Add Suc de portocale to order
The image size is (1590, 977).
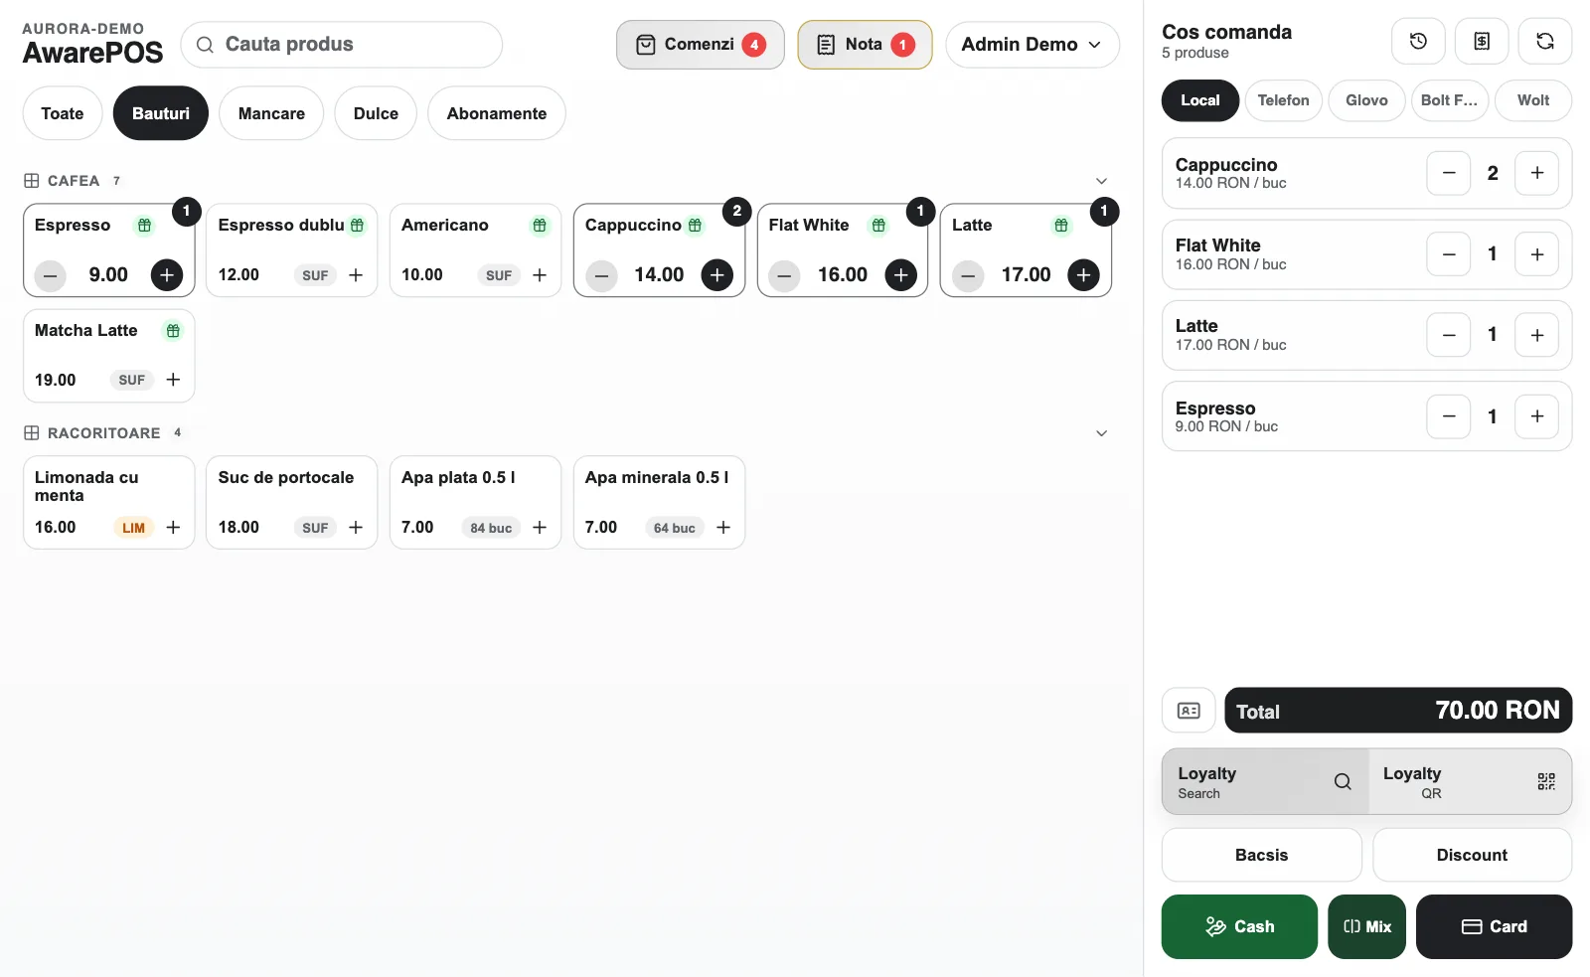(356, 528)
